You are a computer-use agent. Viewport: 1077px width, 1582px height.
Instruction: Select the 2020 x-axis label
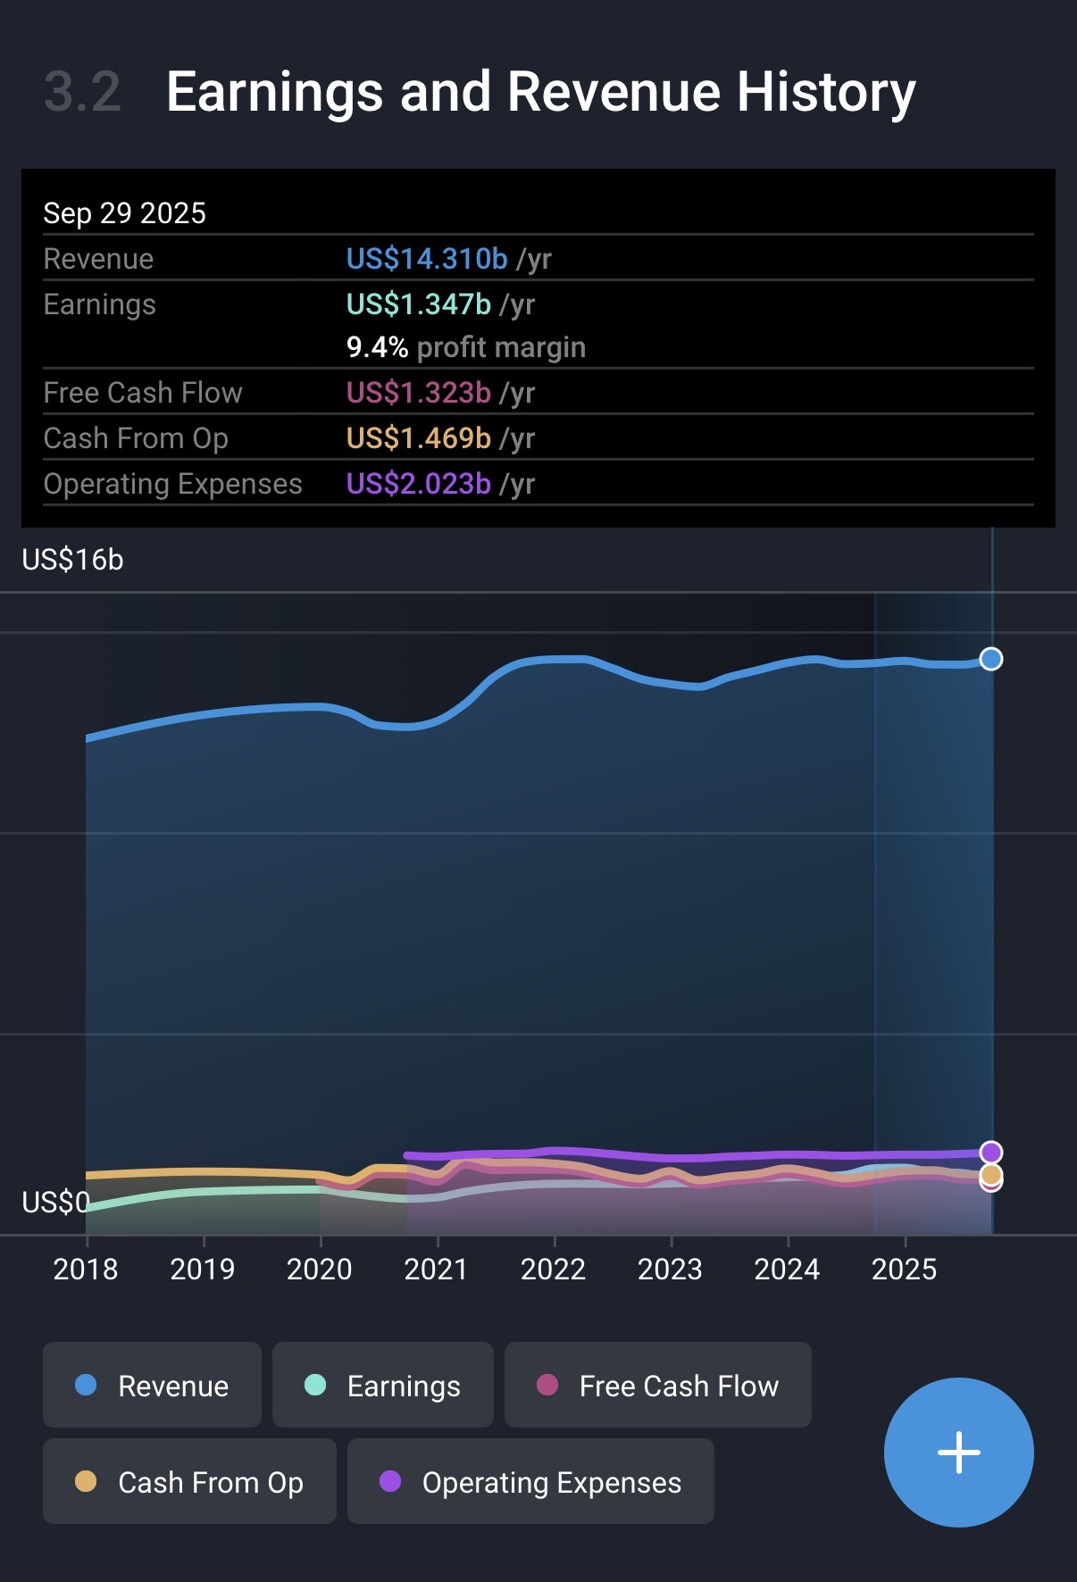click(319, 1269)
